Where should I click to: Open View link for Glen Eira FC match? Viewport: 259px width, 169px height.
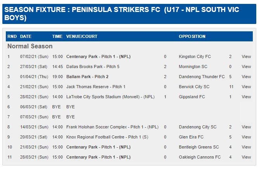tap(246, 137)
